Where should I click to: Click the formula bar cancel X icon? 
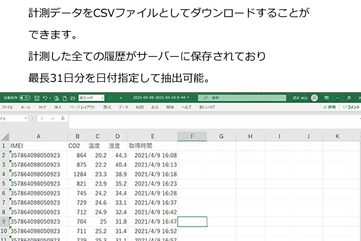(42, 119)
